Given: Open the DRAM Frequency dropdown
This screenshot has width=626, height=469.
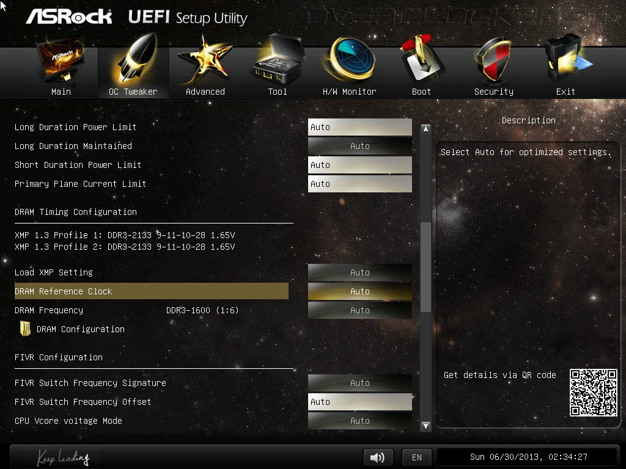Looking at the screenshot, I should (x=359, y=310).
